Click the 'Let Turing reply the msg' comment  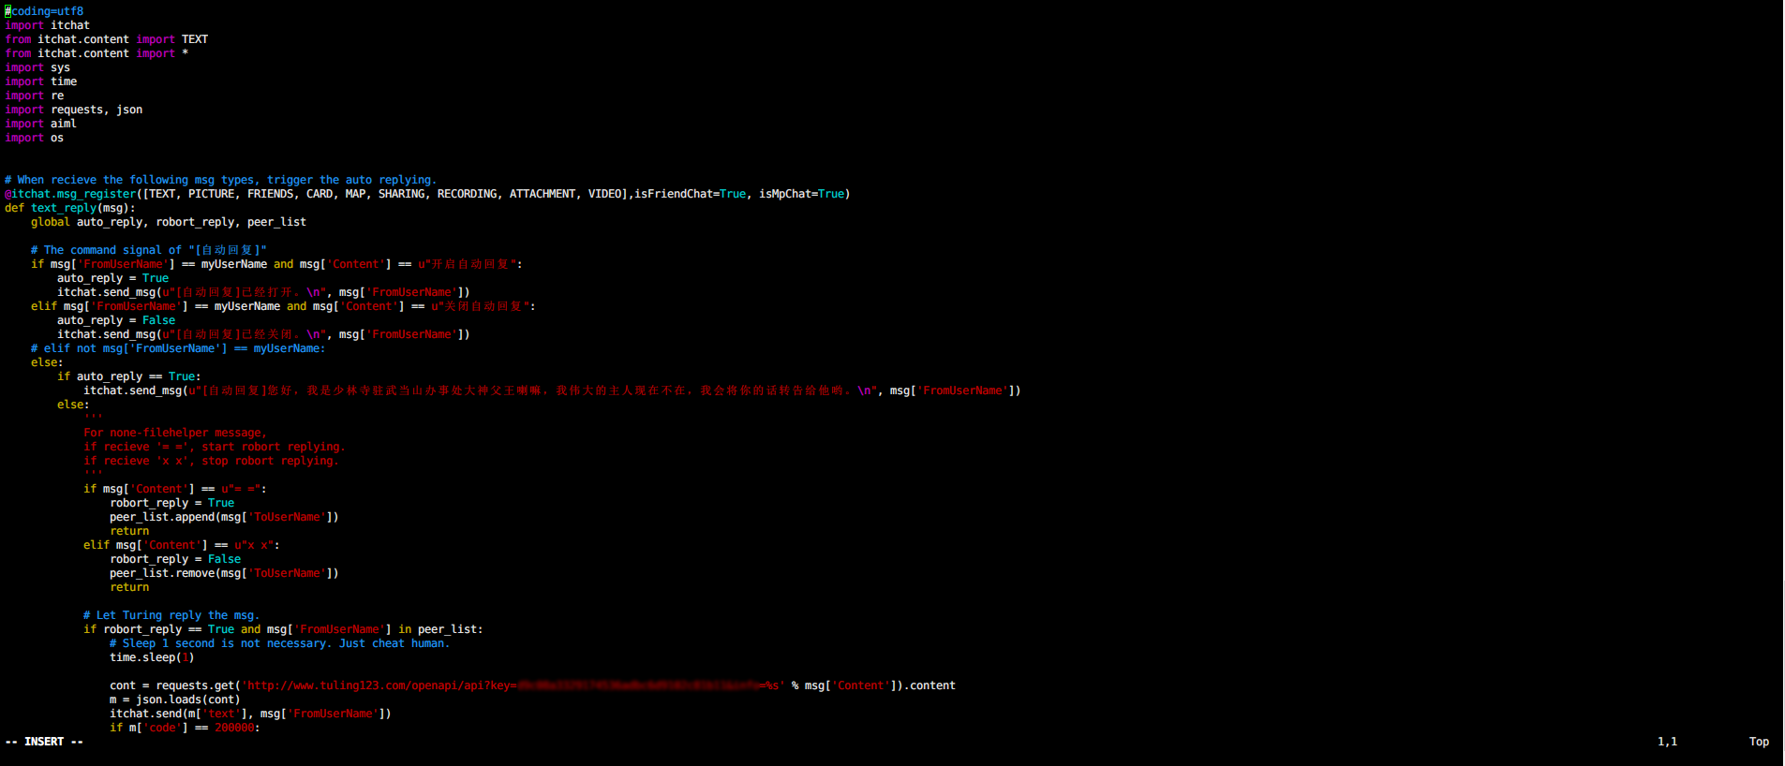pos(171,615)
